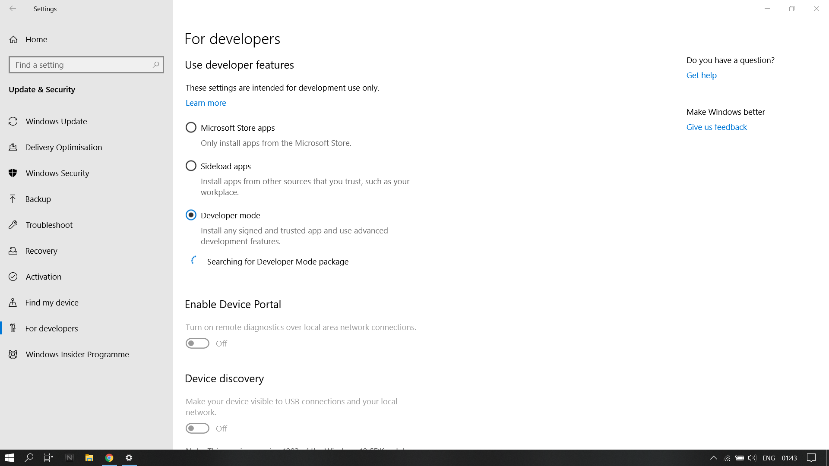Click the Delivery Optimisation icon

pos(13,147)
